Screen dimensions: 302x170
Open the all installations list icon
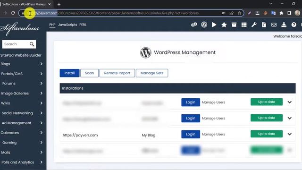244,25
